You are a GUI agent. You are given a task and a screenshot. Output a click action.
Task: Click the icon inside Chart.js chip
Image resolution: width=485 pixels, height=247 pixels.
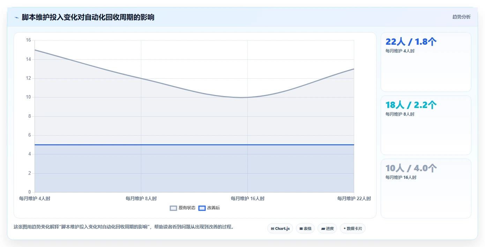(x=273, y=229)
